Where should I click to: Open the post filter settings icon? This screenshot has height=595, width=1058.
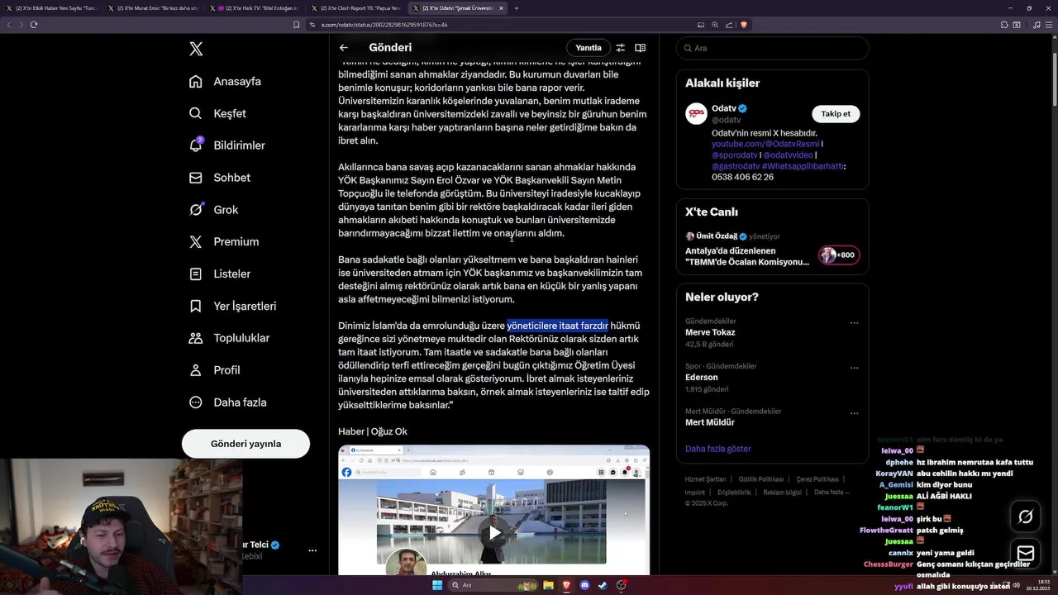(x=620, y=48)
